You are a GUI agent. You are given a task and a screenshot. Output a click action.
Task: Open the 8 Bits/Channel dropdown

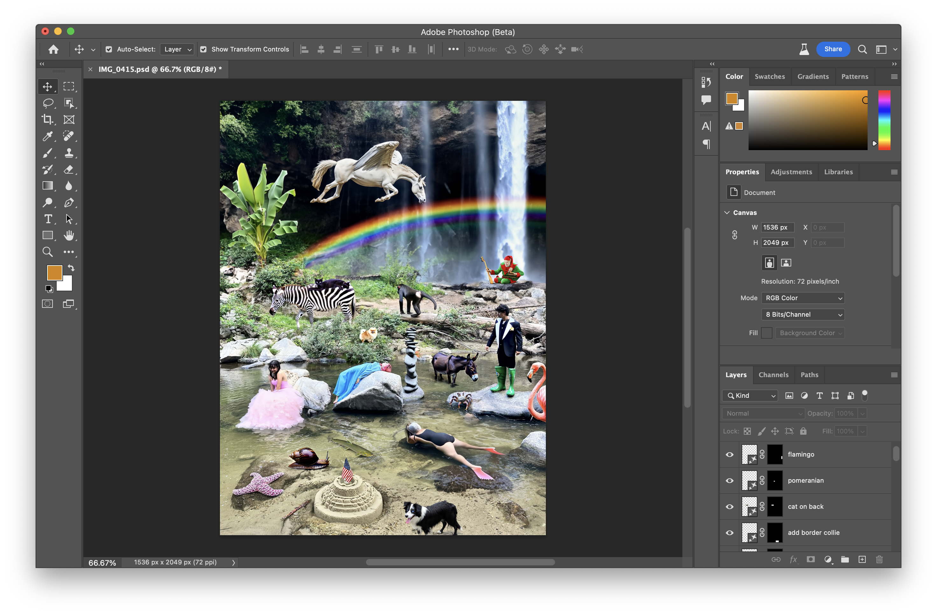(x=803, y=314)
